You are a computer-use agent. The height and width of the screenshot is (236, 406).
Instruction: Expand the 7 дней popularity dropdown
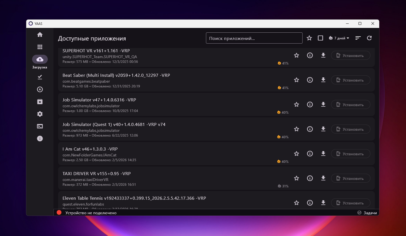339,38
